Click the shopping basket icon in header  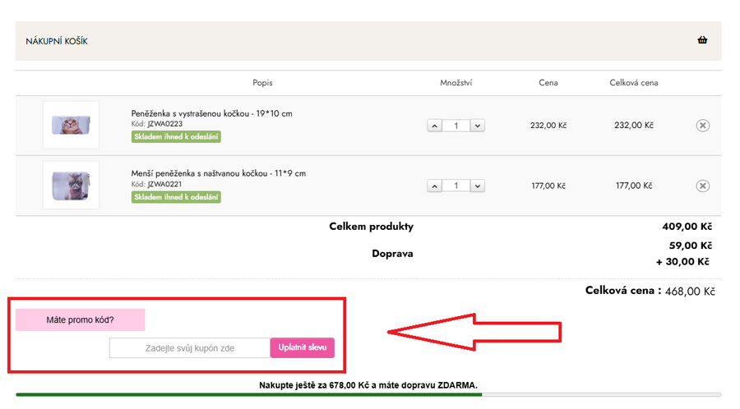point(702,40)
